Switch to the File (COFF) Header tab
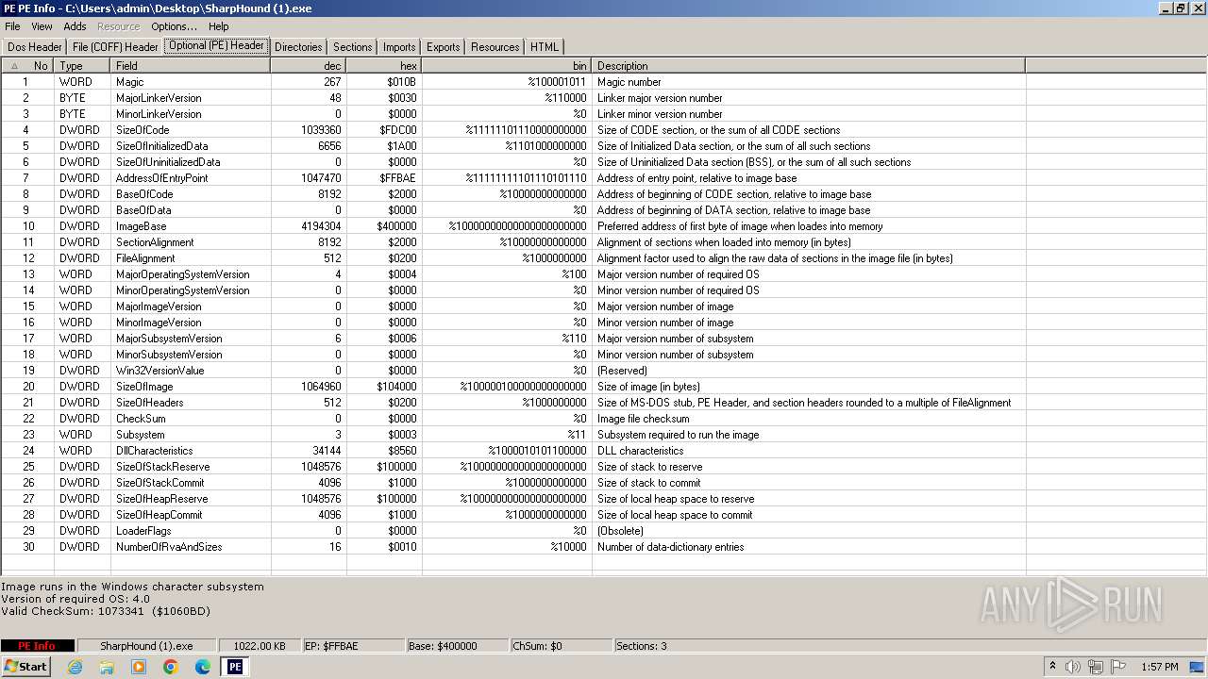 click(x=115, y=46)
